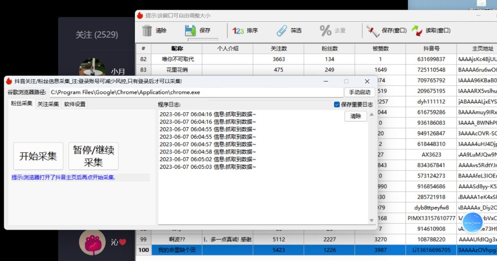The image size is (497, 261).
Task: Select the row named 我的命里缺个田
Action: (316, 250)
